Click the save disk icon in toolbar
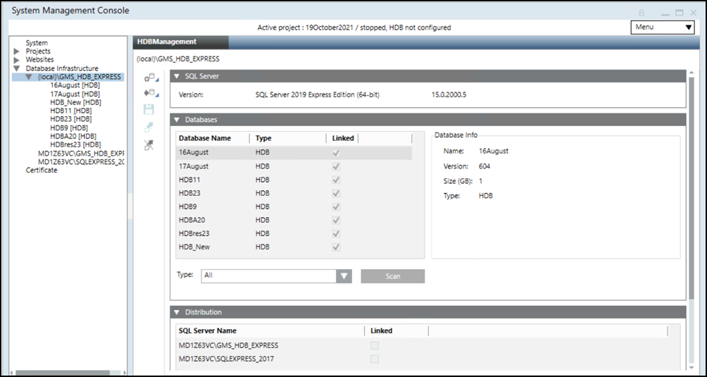 (149, 110)
